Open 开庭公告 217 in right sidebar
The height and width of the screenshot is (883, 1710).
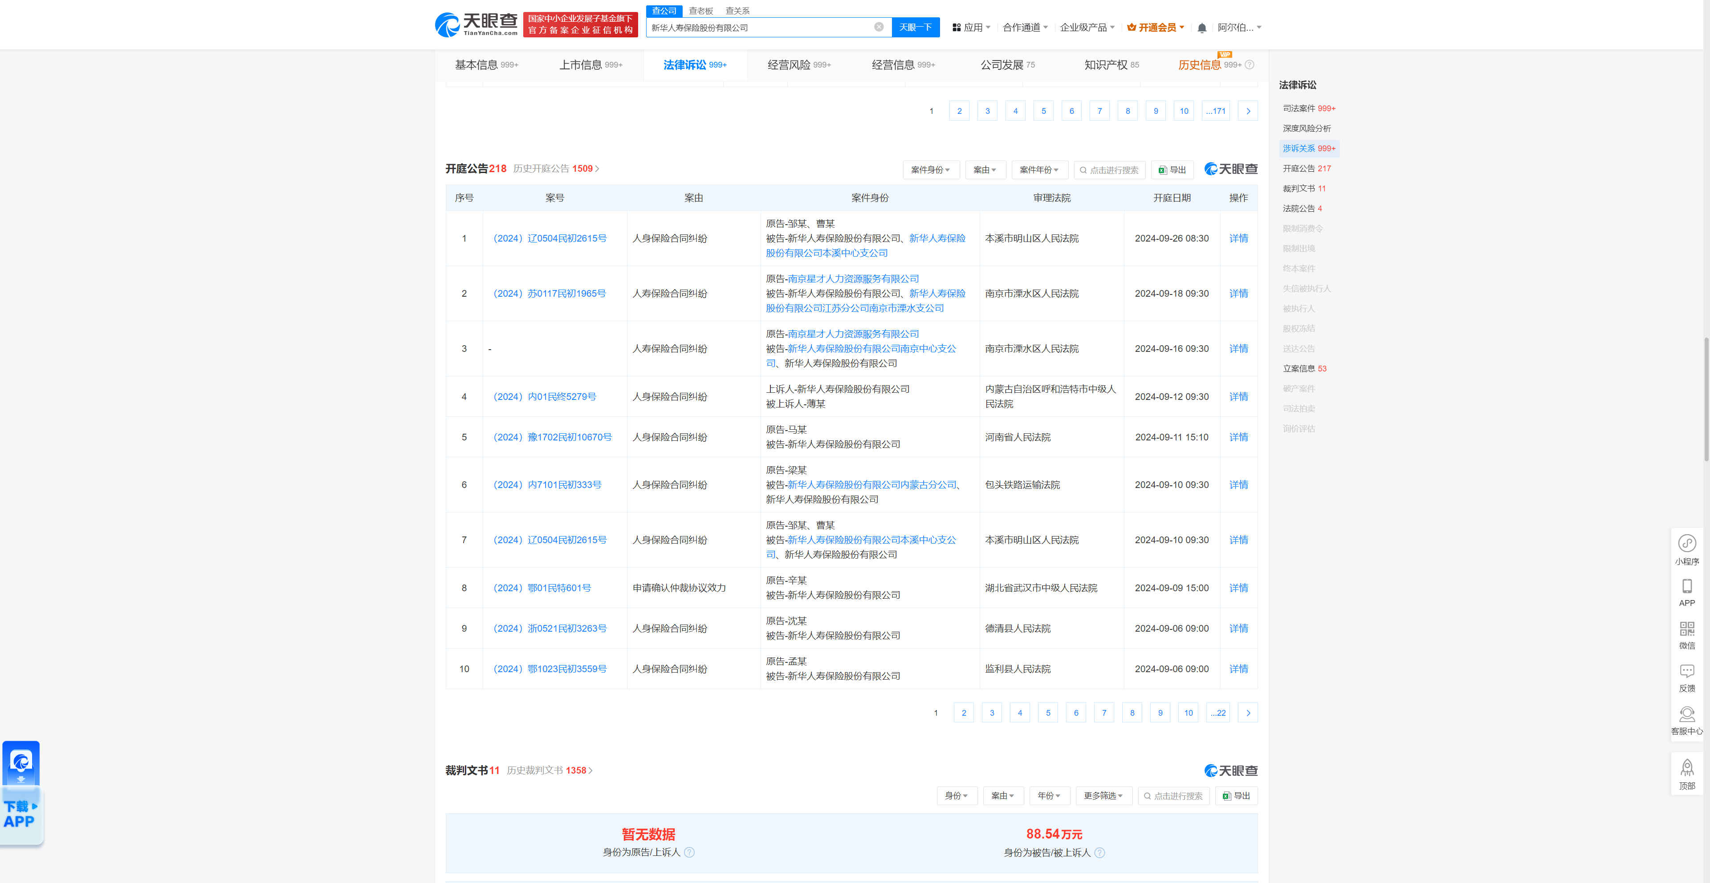tap(1307, 169)
